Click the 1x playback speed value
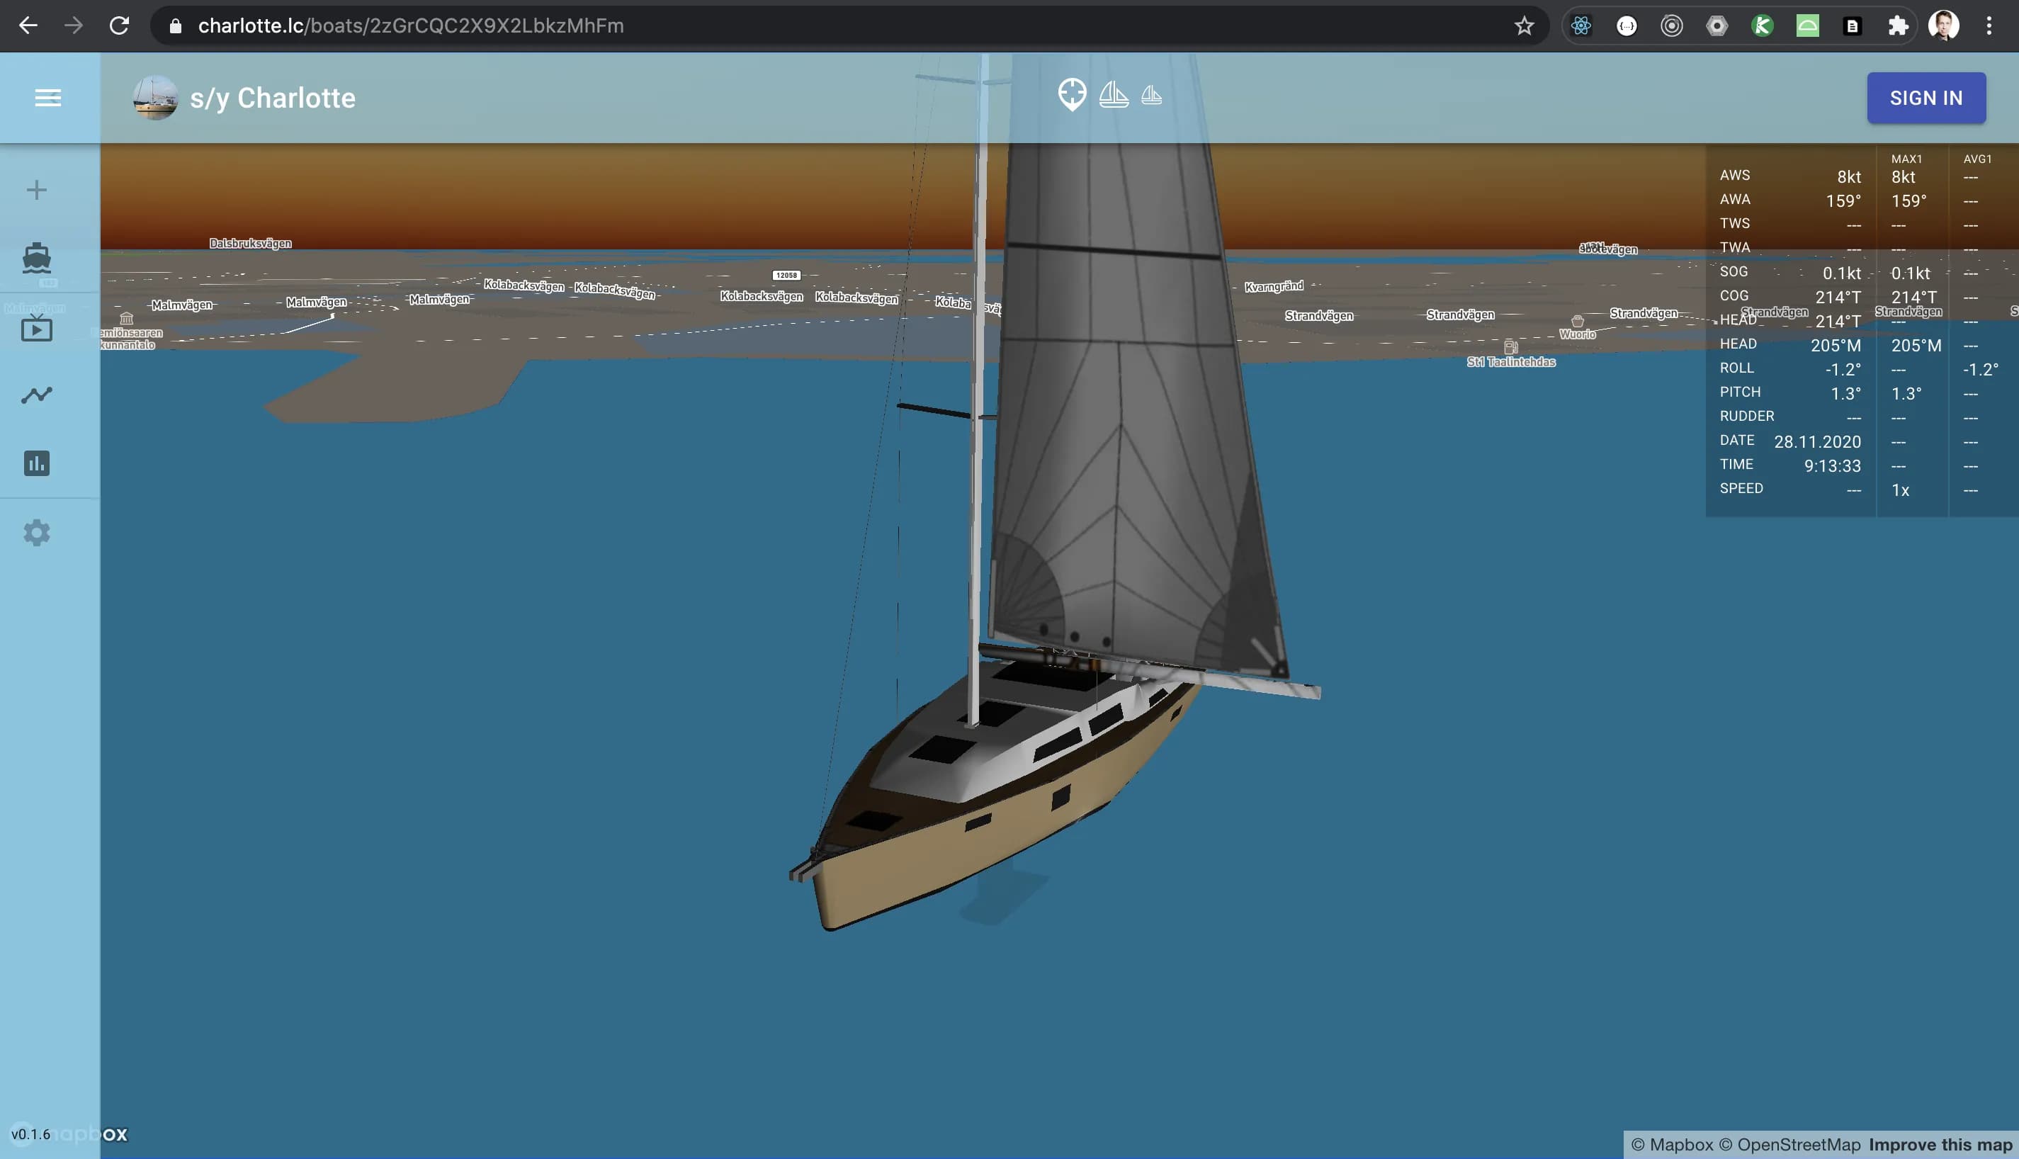Viewport: 2019px width, 1159px height. [x=1901, y=490]
